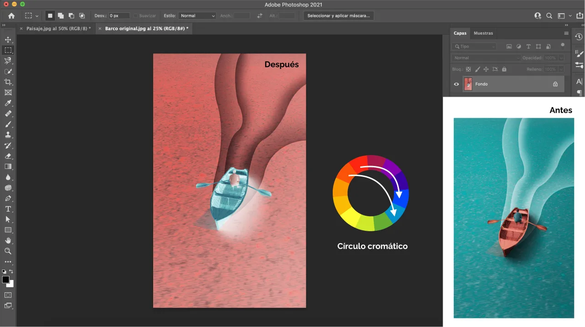The height and width of the screenshot is (327, 585).
Task: Select the Lasso tool
Action: (8, 61)
